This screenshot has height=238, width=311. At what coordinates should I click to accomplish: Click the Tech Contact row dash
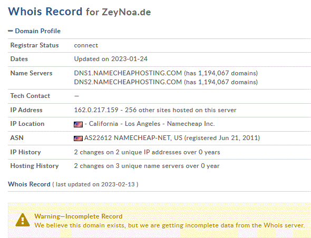[76, 96]
